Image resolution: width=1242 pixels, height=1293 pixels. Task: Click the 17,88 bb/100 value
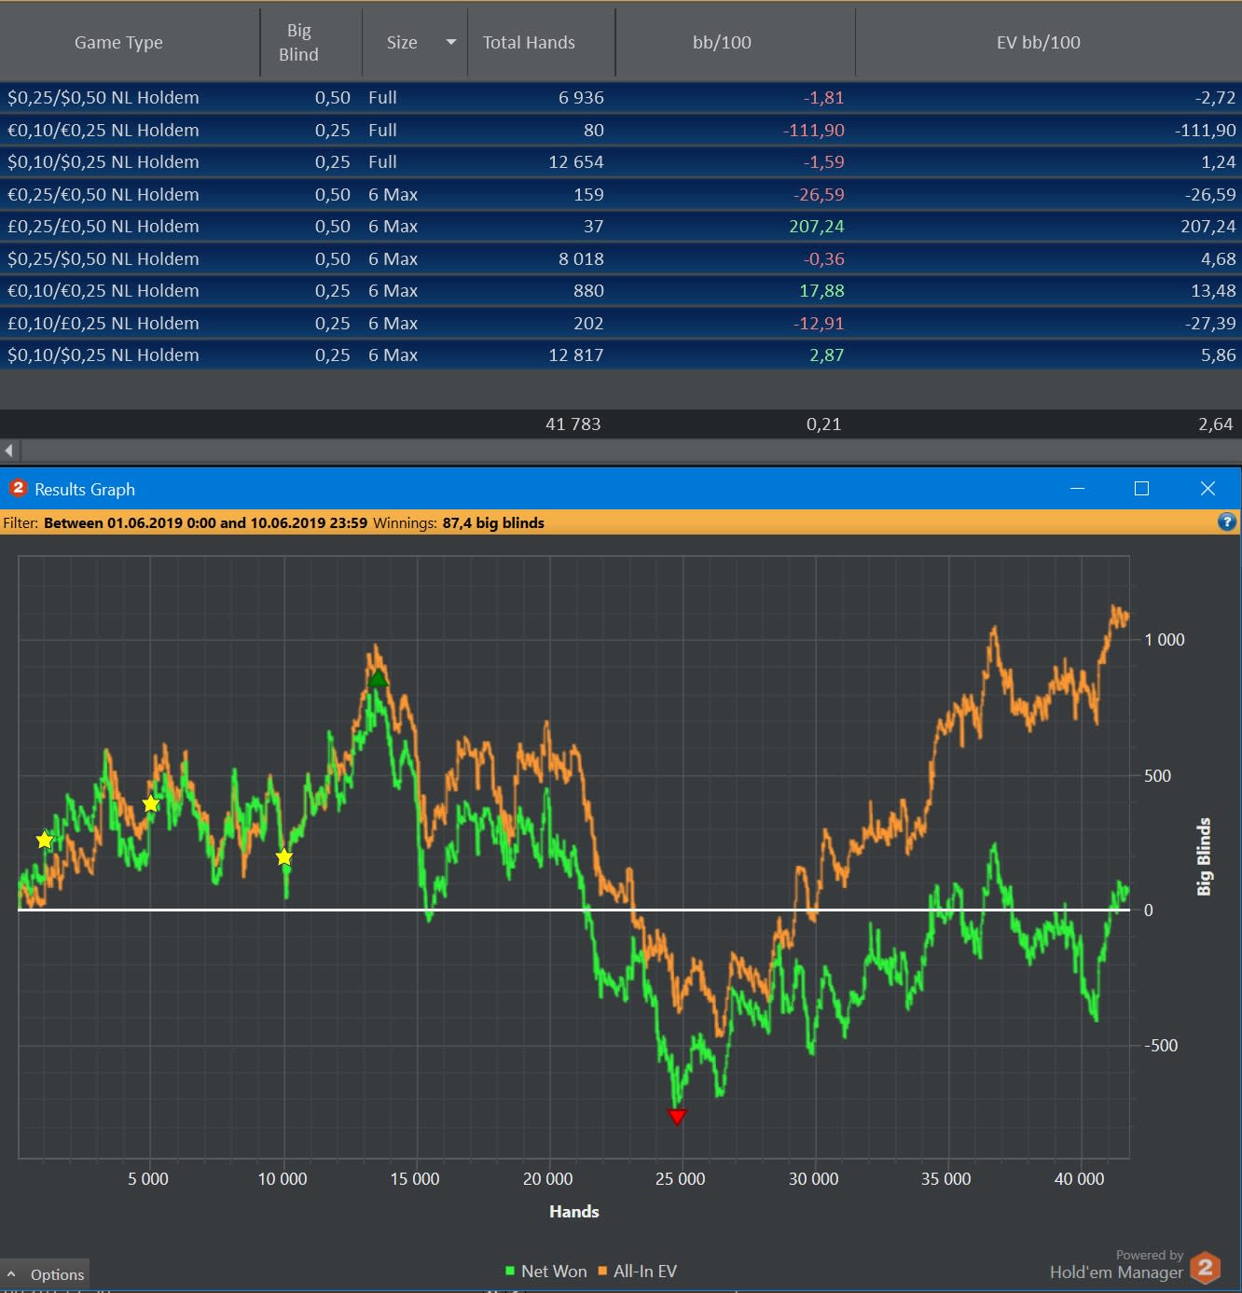821,290
